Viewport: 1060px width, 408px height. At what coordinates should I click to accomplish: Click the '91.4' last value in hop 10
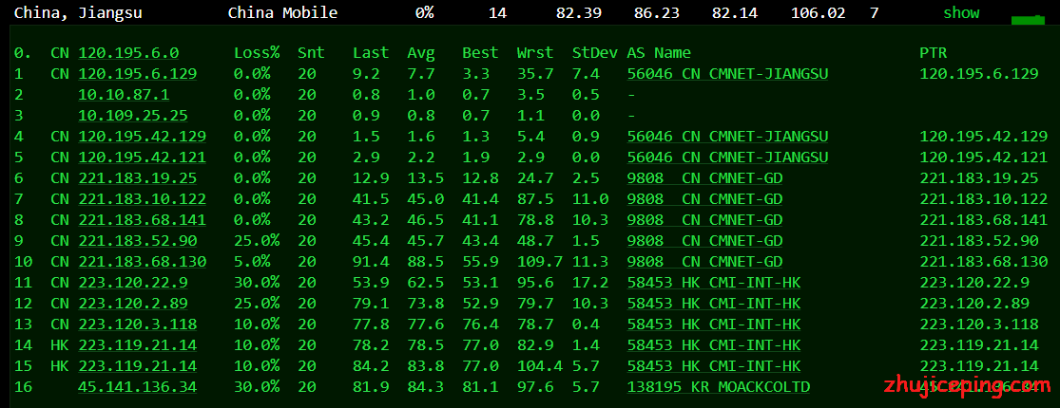point(371,262)
